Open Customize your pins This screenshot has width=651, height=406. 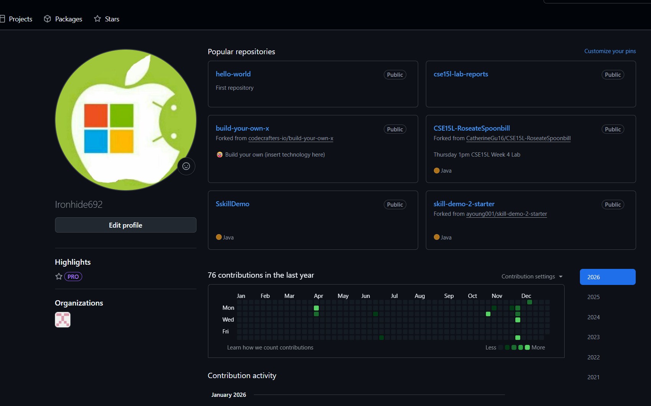point(610,51)
